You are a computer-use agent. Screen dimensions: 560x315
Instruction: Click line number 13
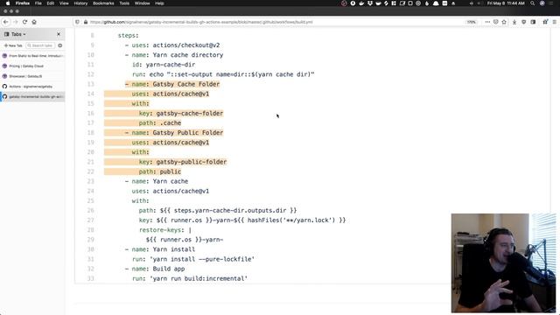91,84
